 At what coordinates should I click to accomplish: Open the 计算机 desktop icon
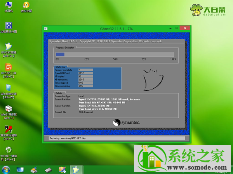click(x=9, y=7)
